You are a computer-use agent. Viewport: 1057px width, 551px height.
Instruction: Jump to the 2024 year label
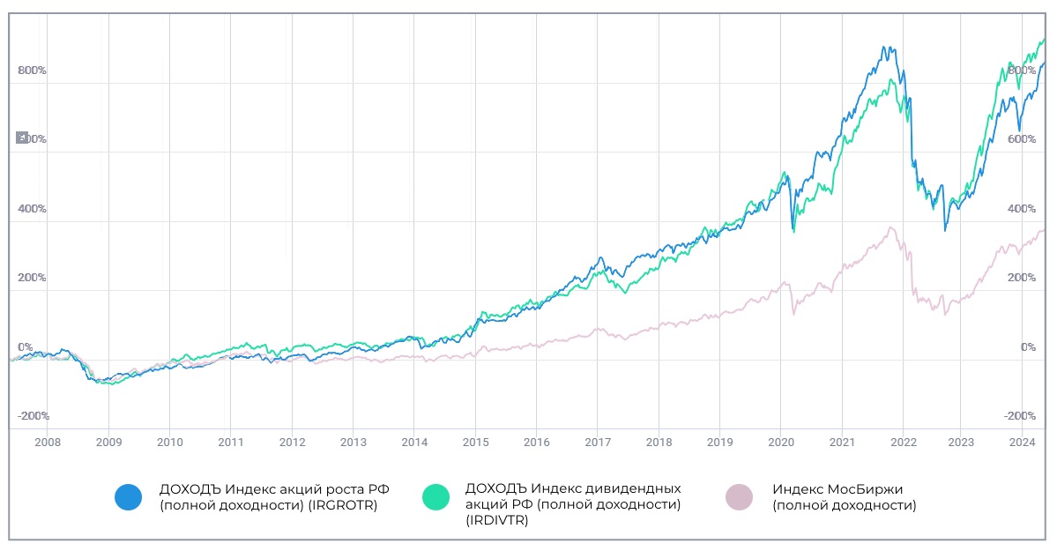pyautogui.click(x=1021, y=443)
